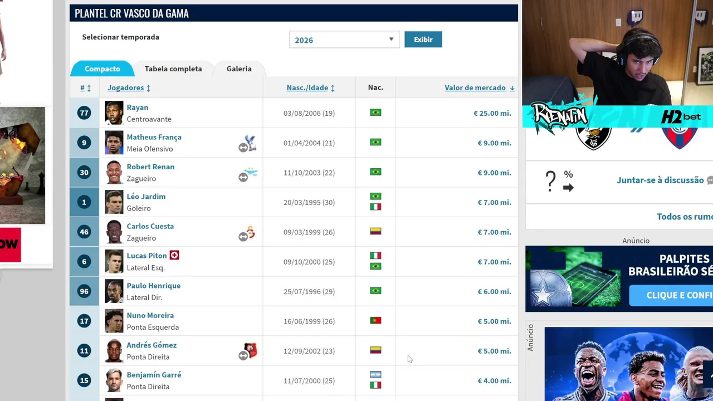This screenshot has width=713, height=401.
Task: Open Matheus França's profile link
Action: 154,137
